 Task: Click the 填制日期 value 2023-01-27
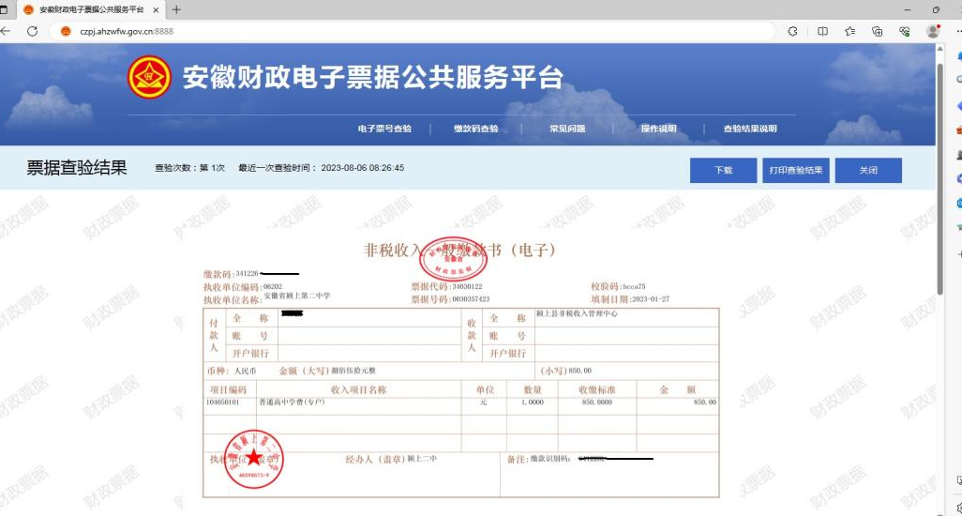pyautogui.click(x=651, y=299)
